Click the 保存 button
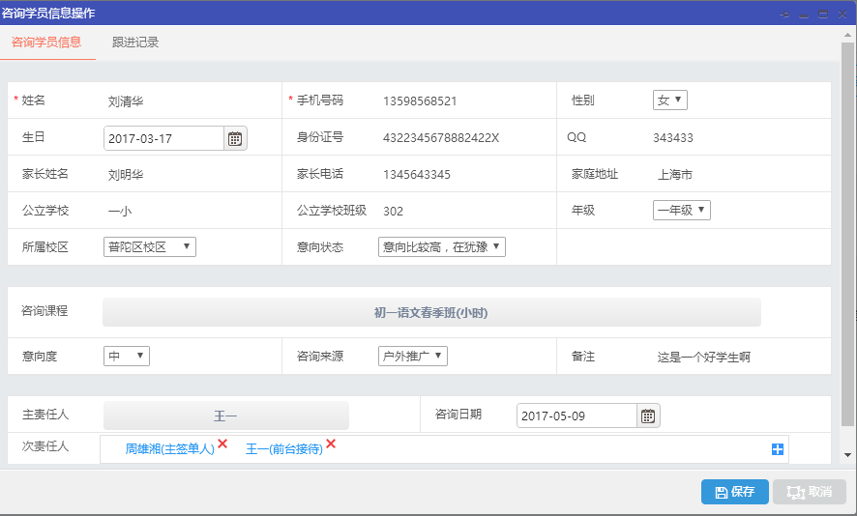 click(x=734, y=492)
